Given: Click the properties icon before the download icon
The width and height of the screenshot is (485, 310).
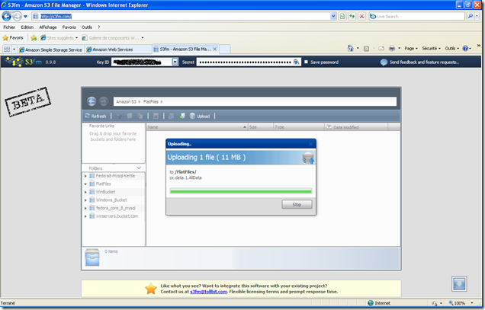Looking at the screenshot, I should point(172,116).
